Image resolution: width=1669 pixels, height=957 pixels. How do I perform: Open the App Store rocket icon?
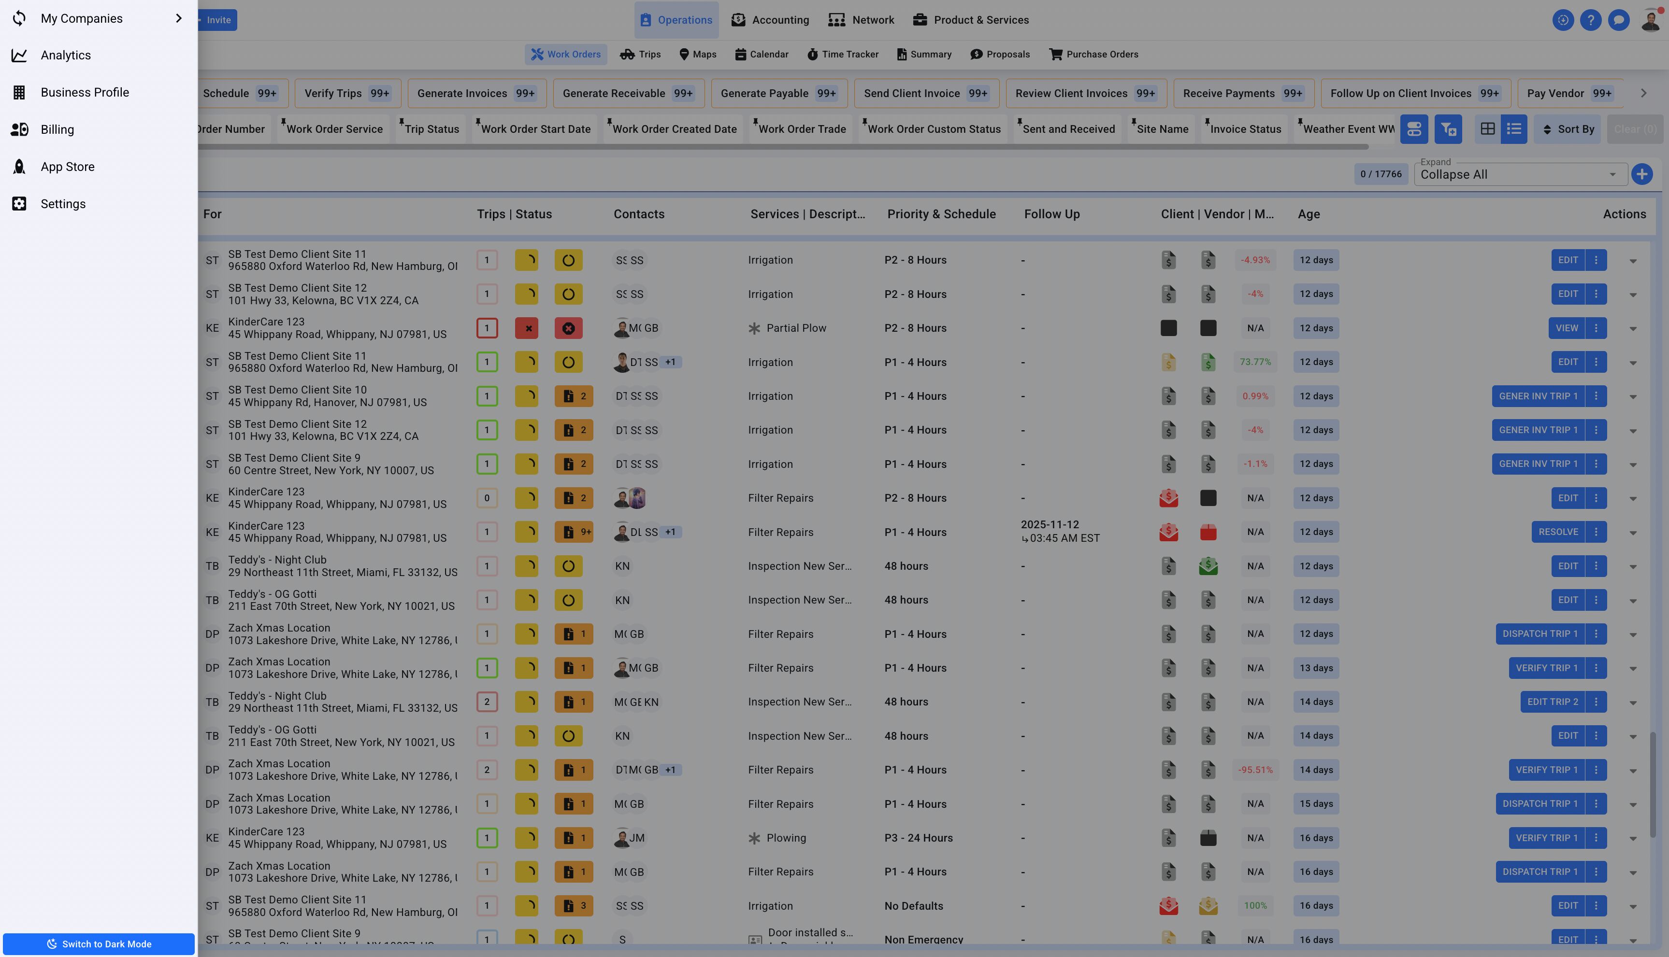click(19, 167)
